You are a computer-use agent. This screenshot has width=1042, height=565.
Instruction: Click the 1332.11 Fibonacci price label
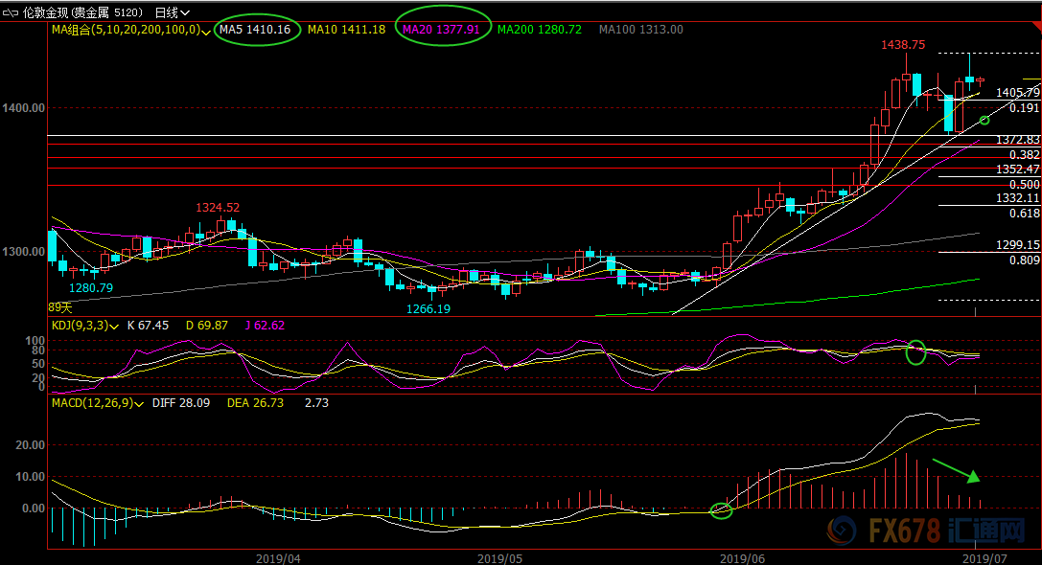pos(1017,198)
